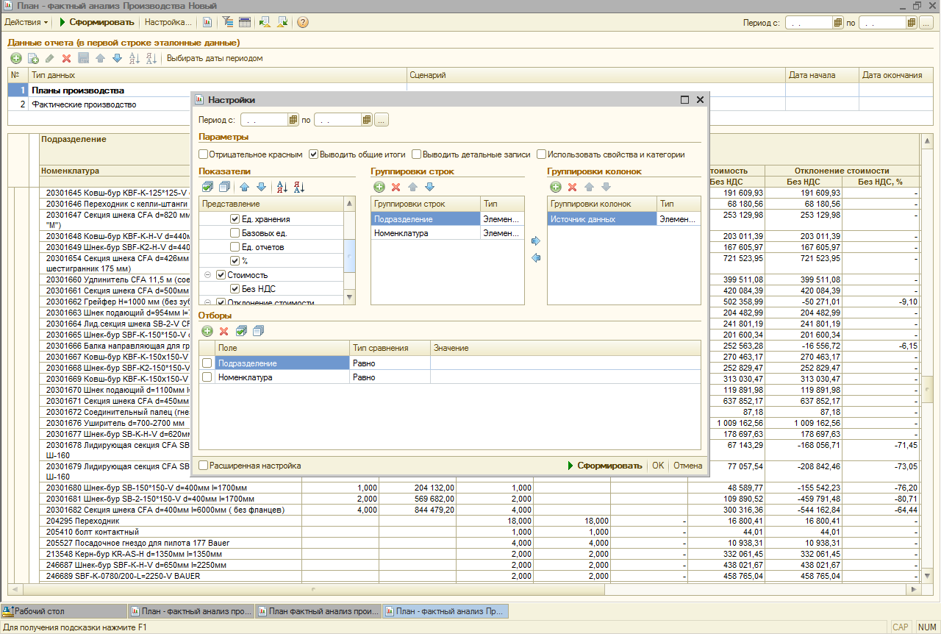Click sort ascending icon in Показатели toolbar
This screenshot has width=941, height=634.
coord(282,188)
